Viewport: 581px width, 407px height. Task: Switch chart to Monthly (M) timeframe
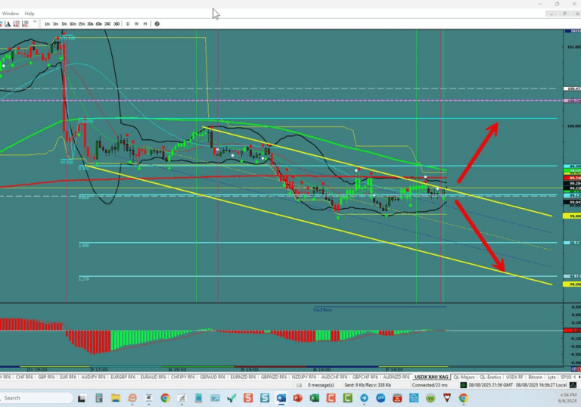(145, 23)
